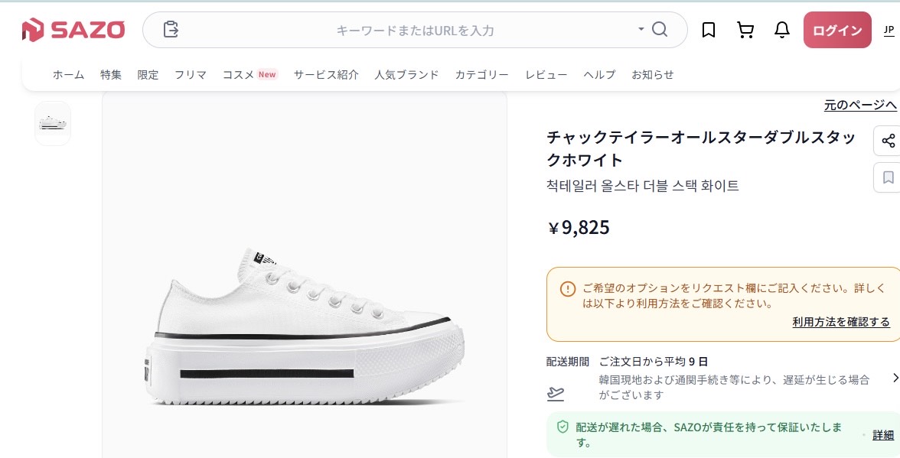Open the 利用方法を確認する link
The image size is (900, 458).
[840, 322]
